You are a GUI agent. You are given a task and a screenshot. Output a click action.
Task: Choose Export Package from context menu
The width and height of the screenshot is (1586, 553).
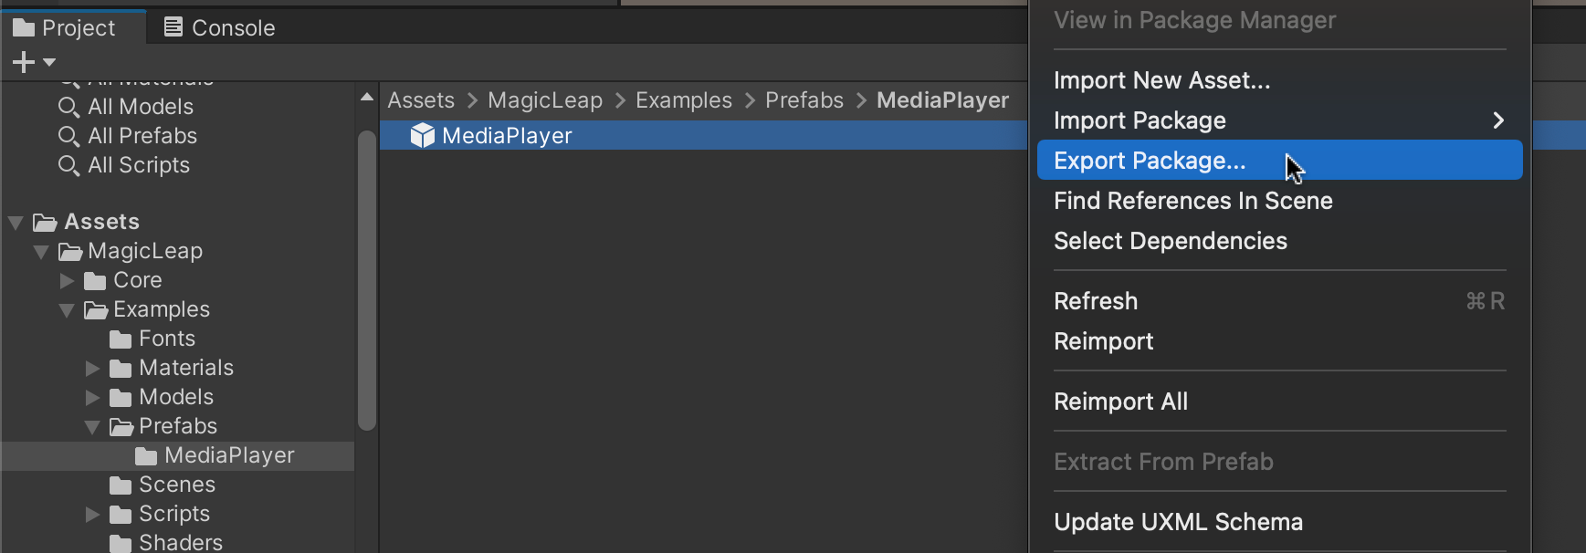pyautogui.click(x=1150, y=161)
